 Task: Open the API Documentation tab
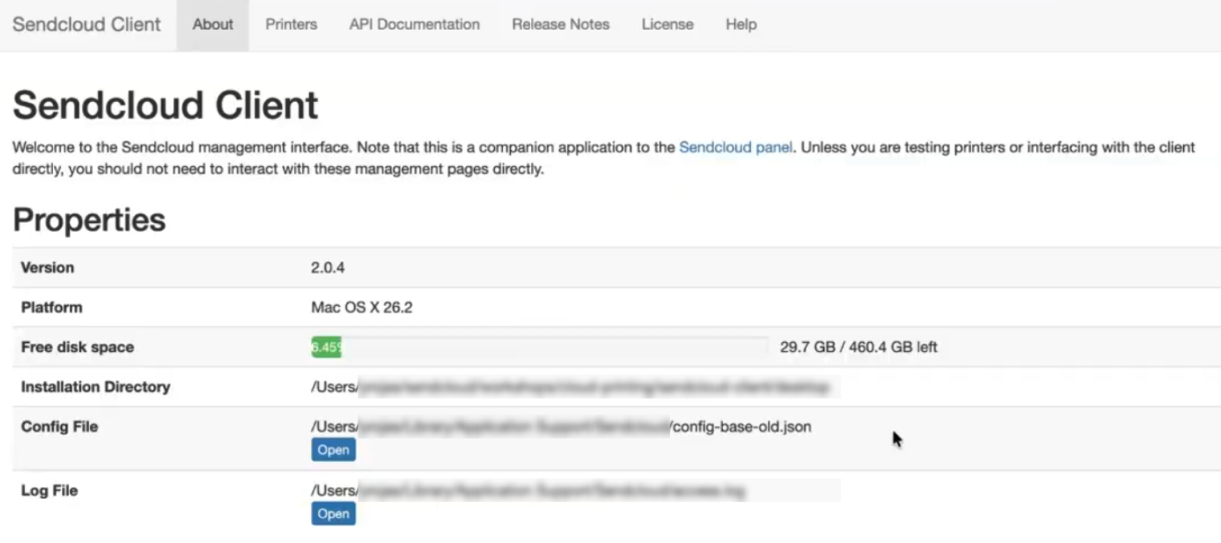414,24
